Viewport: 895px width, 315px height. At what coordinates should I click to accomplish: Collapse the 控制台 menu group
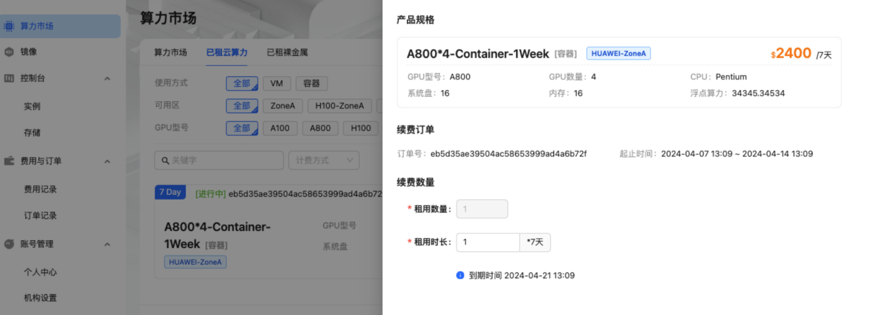pos(107,78)
